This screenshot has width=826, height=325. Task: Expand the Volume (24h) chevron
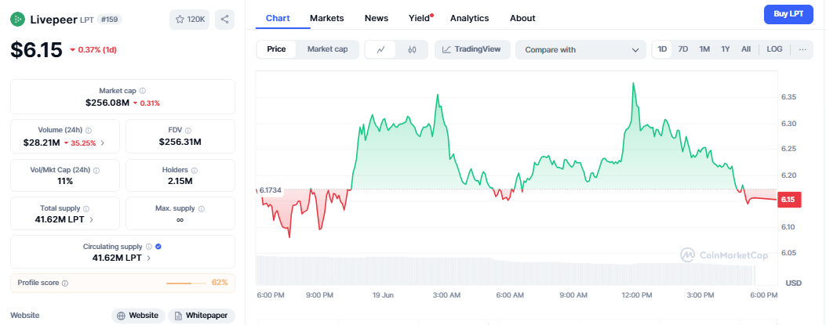tap(102, 143)
